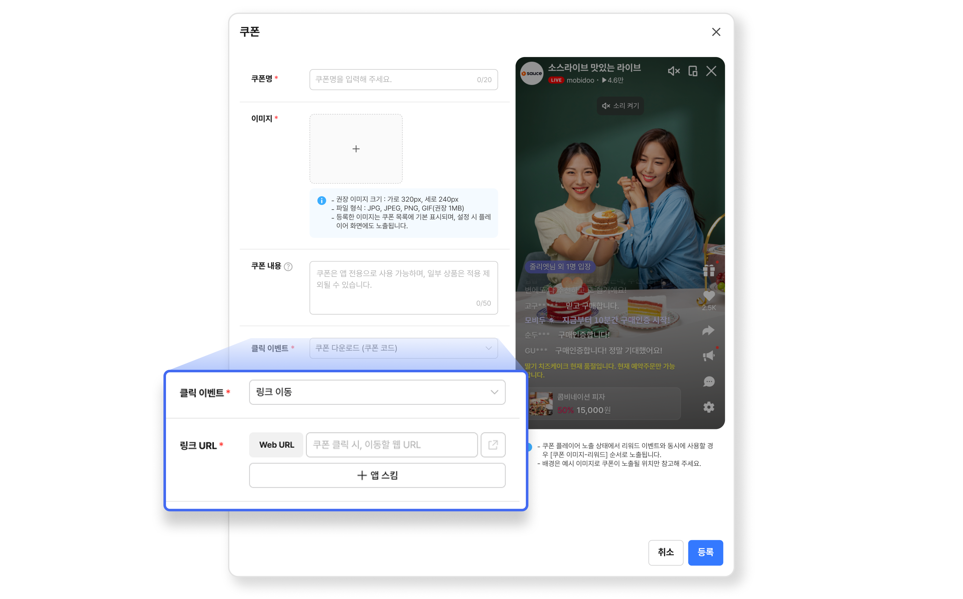The width and height of the screenshot is (963, 599).
Task: Open the chat bubble icon in player
Action: point(709,381)
